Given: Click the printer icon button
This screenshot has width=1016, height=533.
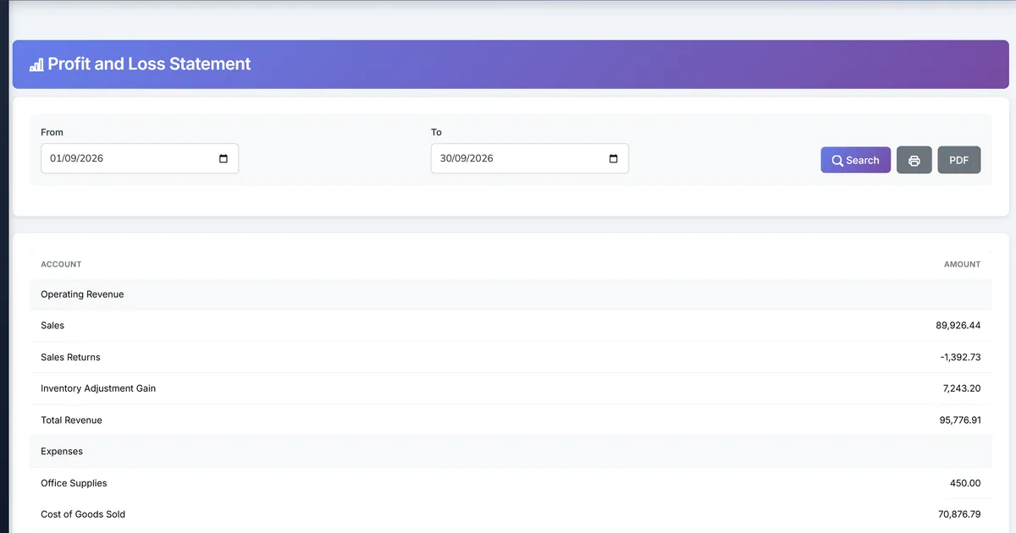Looking at the screenshot, I should point(914,160).
